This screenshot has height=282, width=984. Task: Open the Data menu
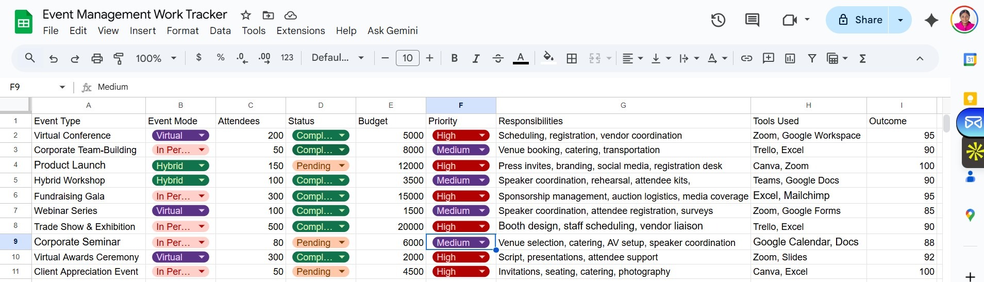click(220, 31)
